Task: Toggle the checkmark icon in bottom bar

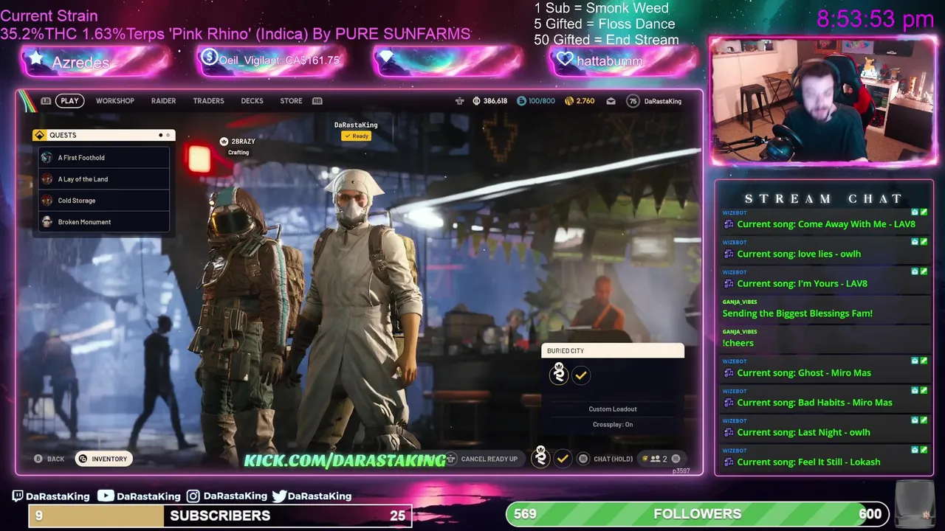Action: (x=563, y=459)
